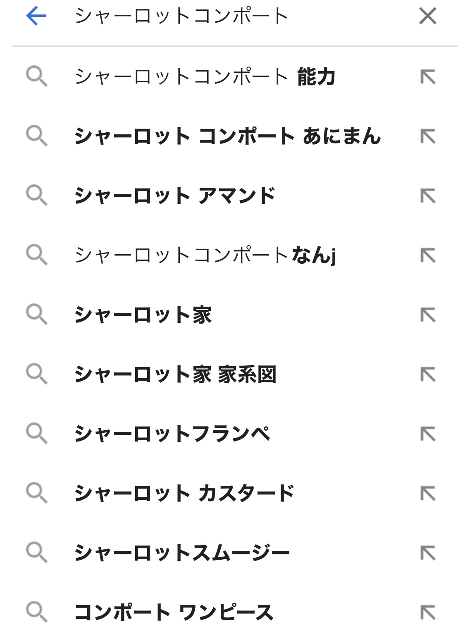
Task: Select suggestion シャーロット アマンド
Action: click(174, 196)
